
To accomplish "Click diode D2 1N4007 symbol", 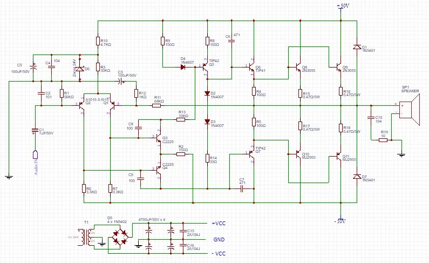I will click(207, 93).
